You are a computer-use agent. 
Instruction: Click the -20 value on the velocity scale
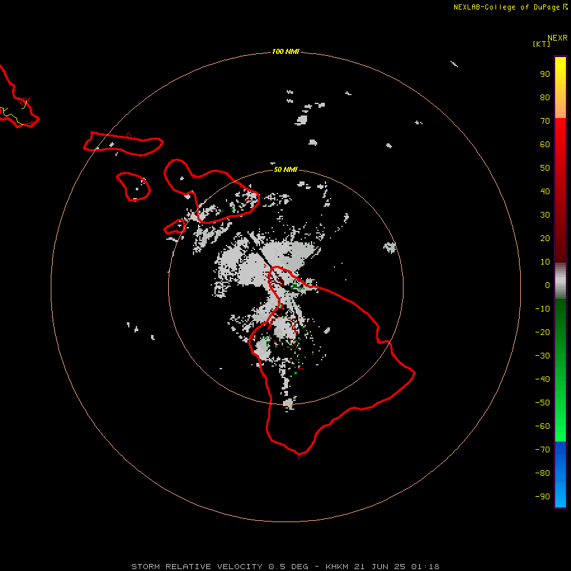(542, 332)
